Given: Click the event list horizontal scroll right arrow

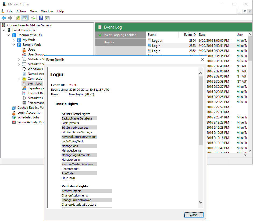Looking at the screenshot, I should (x=245, y=155).
